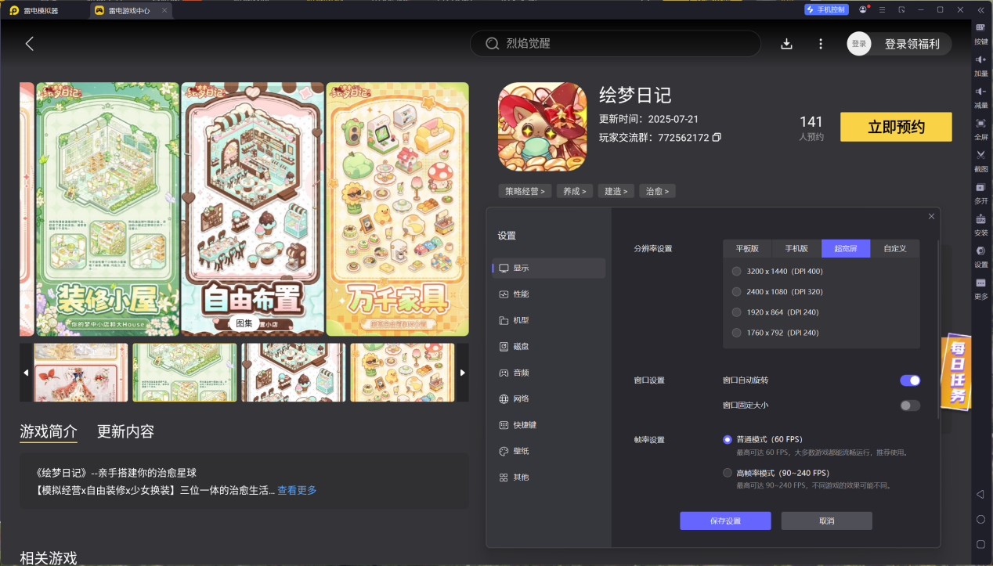
Task: Open 机型 settings category
Action: [549, 320]
